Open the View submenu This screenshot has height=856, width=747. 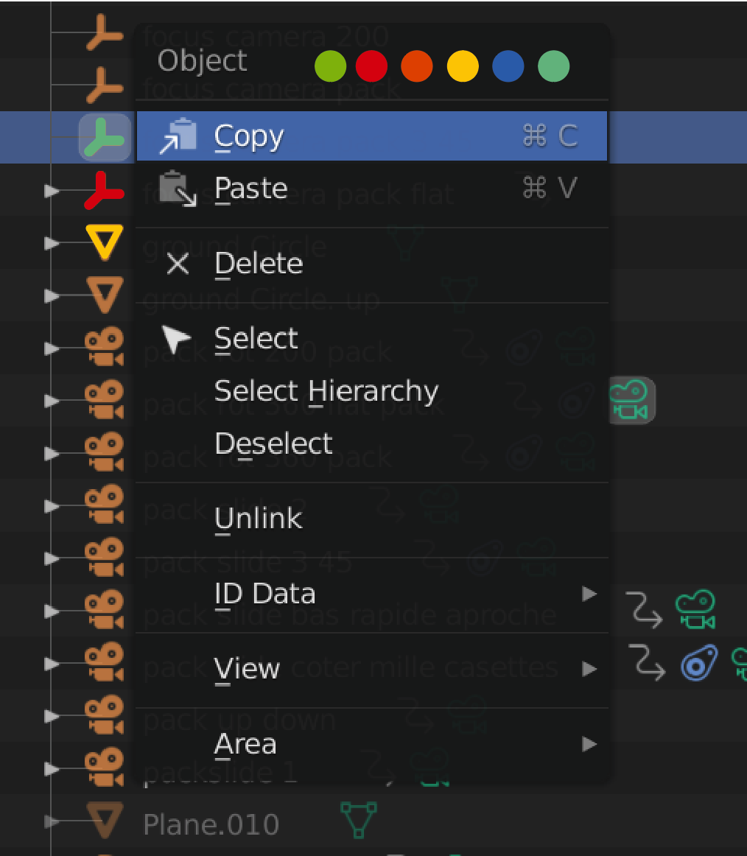[x=372, y=669]
